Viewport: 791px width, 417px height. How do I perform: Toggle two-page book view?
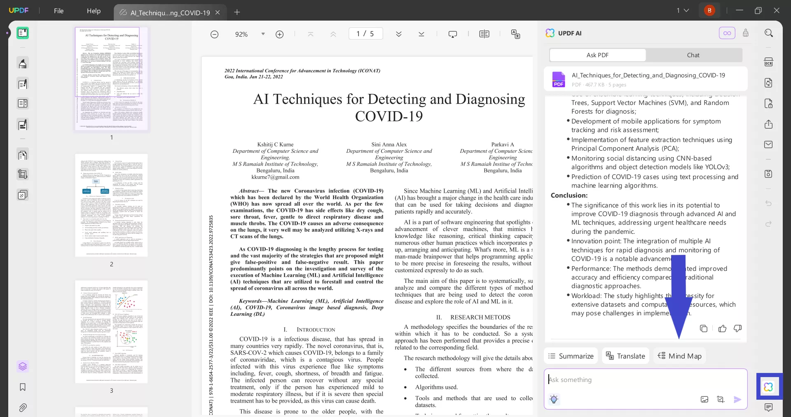484,34
